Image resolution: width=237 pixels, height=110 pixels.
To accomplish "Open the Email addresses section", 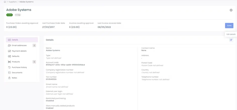I will click(22, 45).
